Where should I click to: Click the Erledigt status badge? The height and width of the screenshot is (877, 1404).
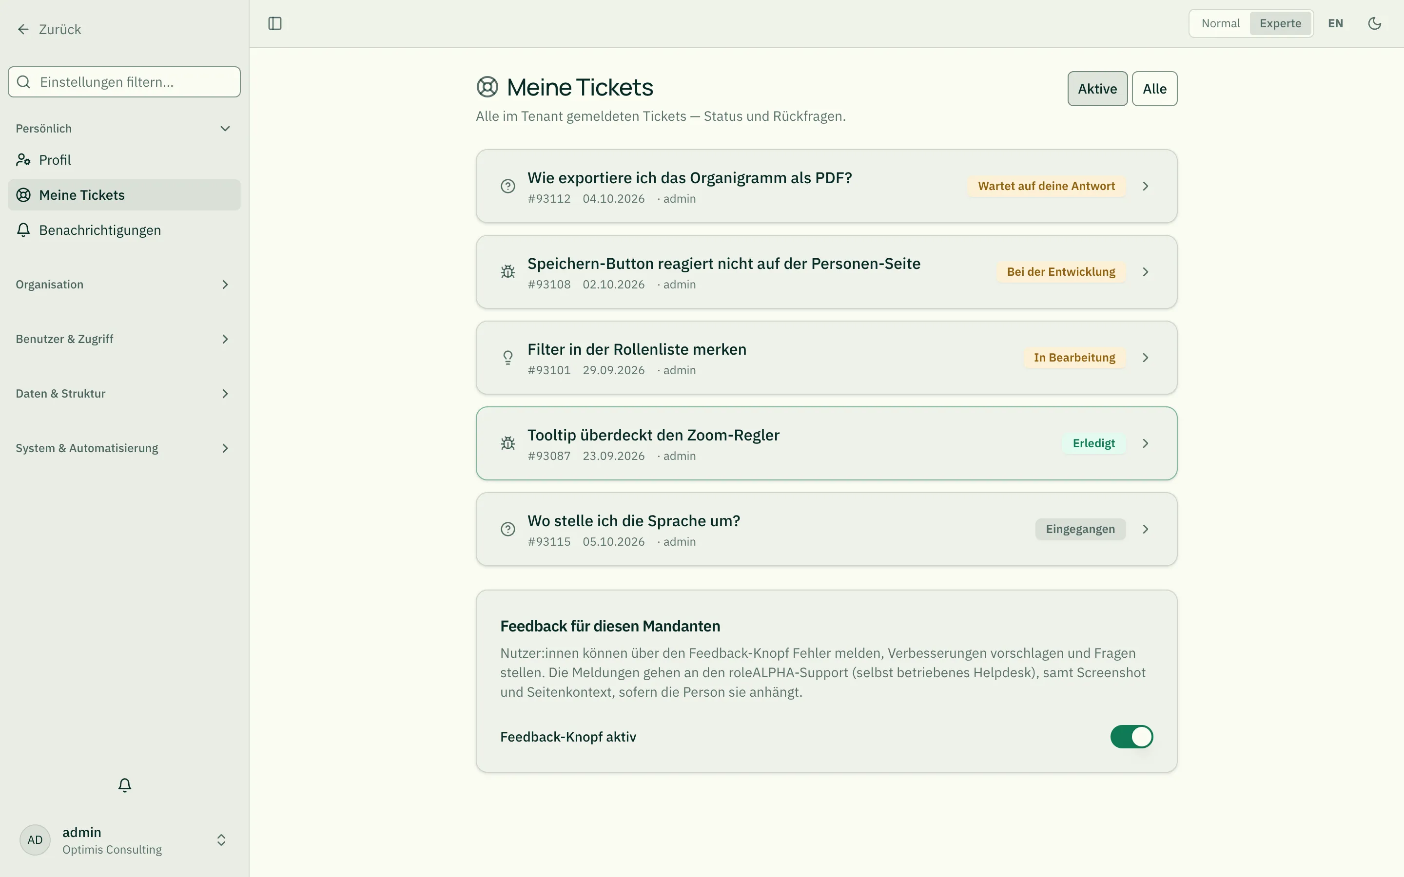coord(1093,444)
